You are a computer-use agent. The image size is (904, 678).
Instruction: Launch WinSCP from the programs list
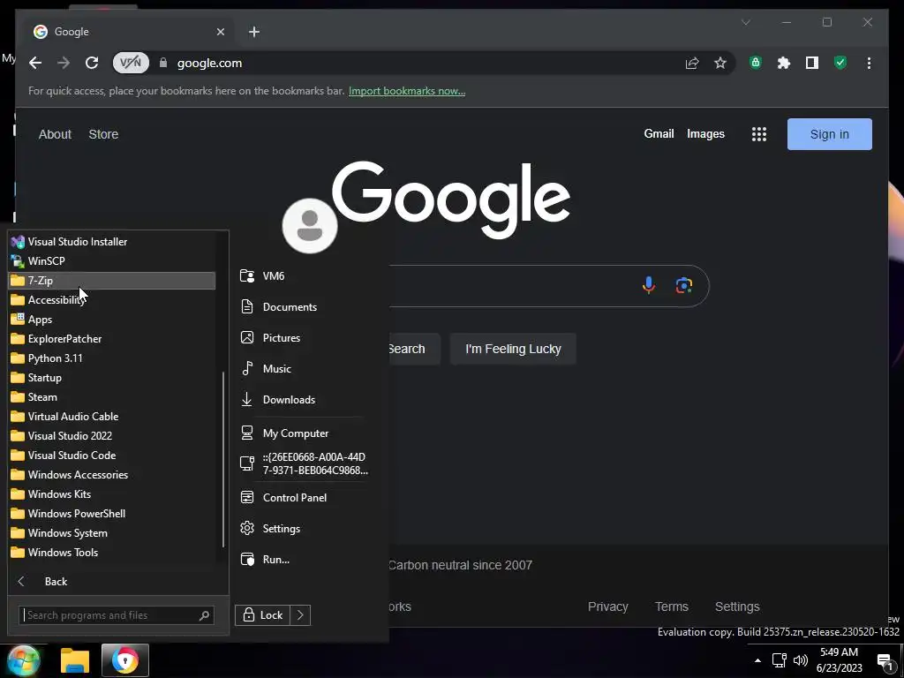(112, 261)
